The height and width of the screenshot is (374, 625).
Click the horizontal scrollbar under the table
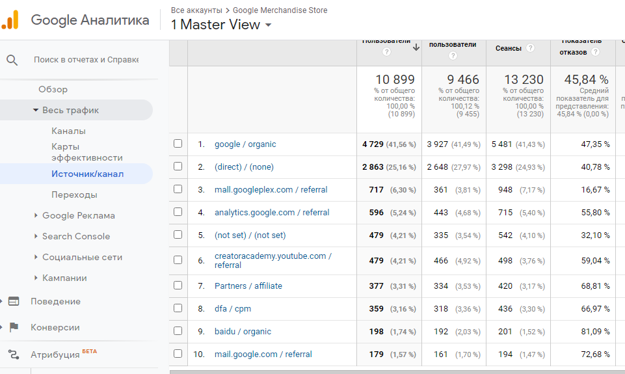397,372
